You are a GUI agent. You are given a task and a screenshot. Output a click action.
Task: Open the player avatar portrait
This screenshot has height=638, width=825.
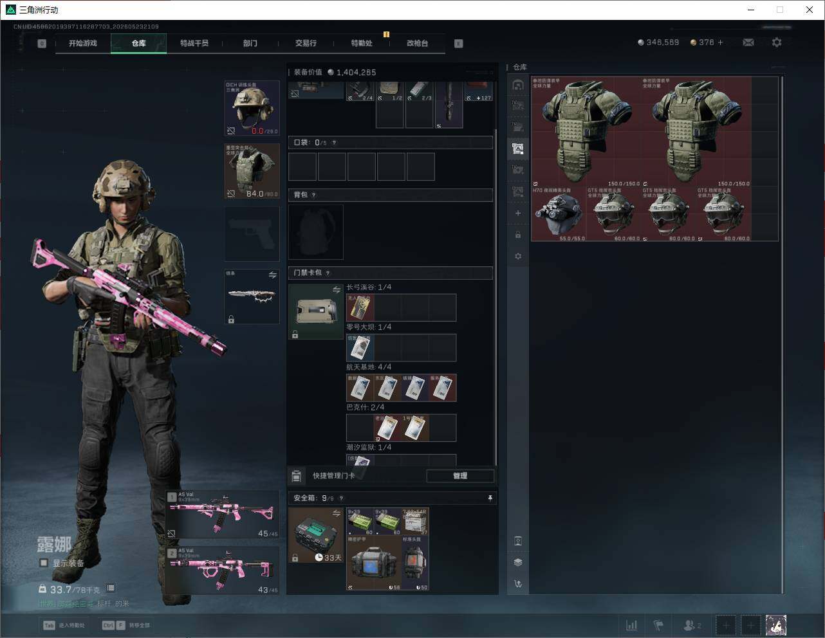(x=776, y=625)
